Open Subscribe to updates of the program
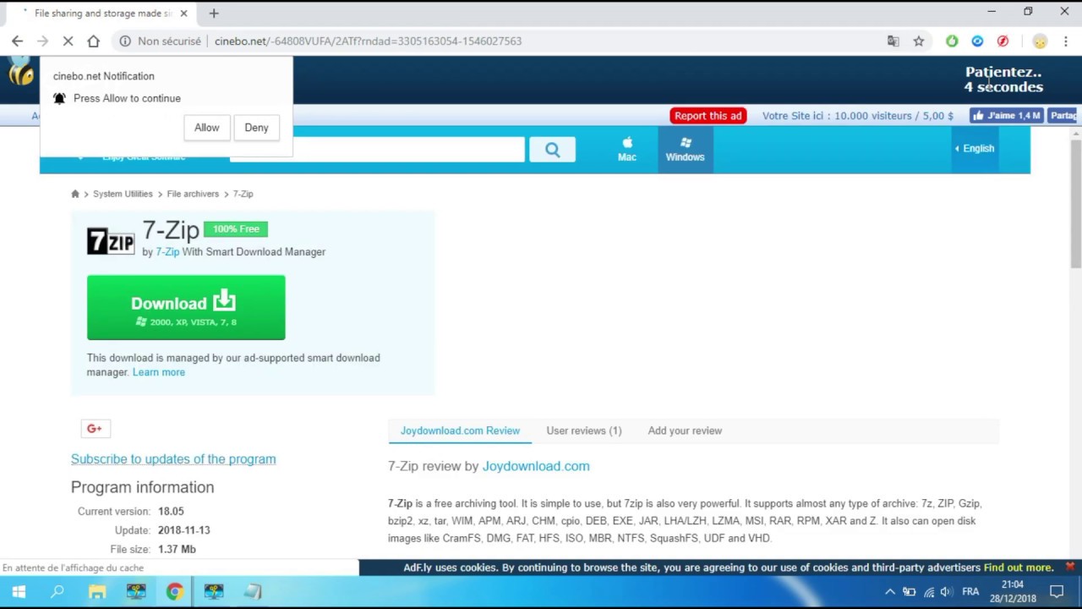This screenshot has width=1082, height=609. pos(173,459)
